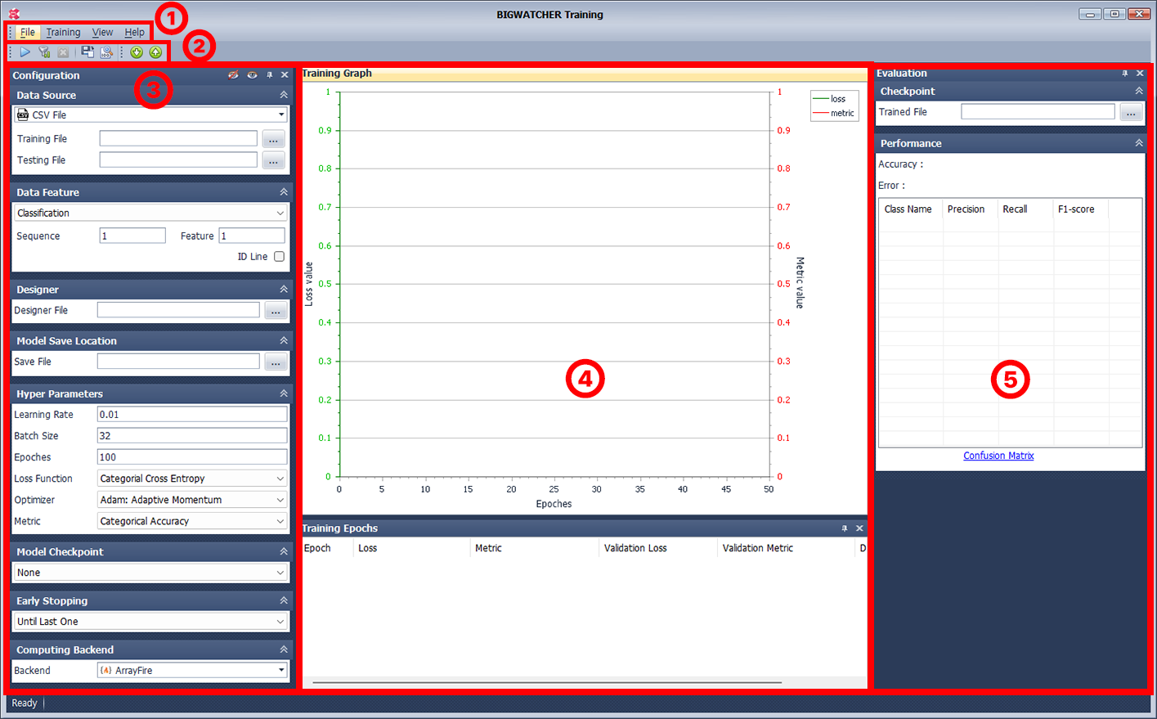This screenshot has width=1157, height=719.
Task: Close the Configuration panel
Action: [x=285, y=75]
